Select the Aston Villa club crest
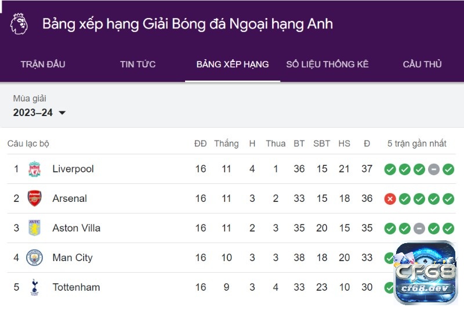The image size is (464, 311). pyautogui.click(x=34, y=228)
